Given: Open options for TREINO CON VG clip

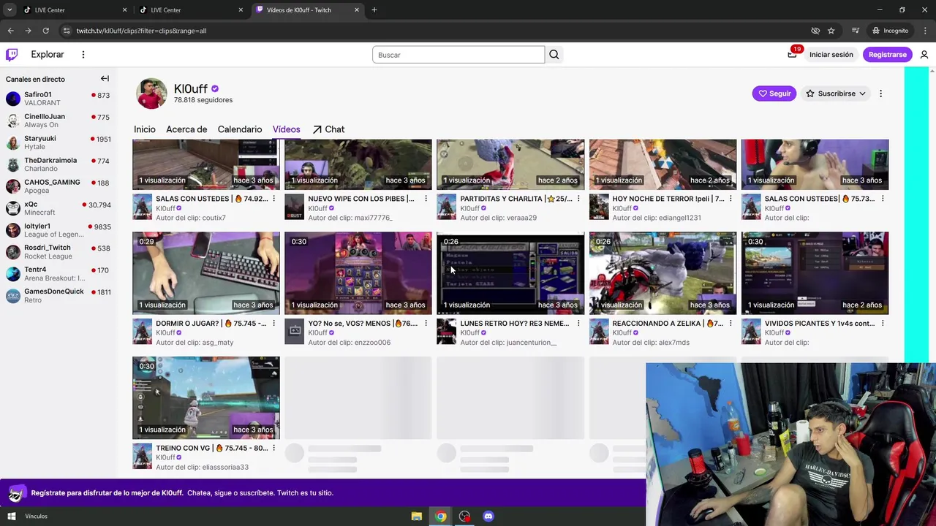Looking at the screenshot, I should pos(274,449).
